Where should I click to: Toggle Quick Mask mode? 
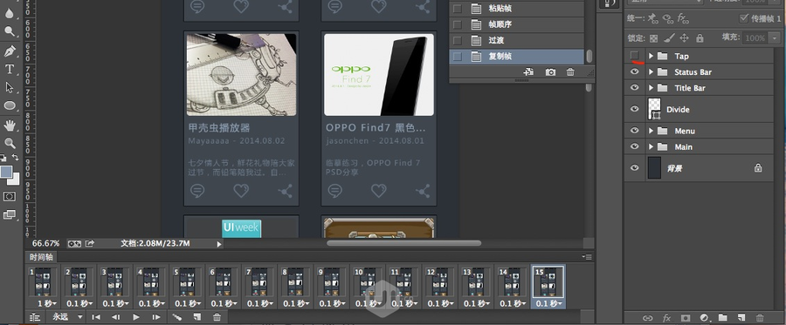click(10, 197)
